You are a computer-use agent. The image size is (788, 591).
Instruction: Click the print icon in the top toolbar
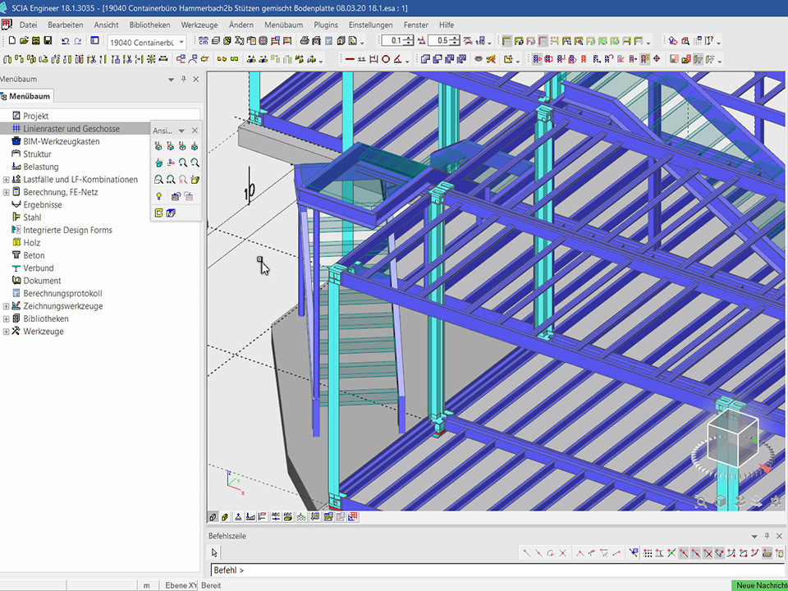305,41
